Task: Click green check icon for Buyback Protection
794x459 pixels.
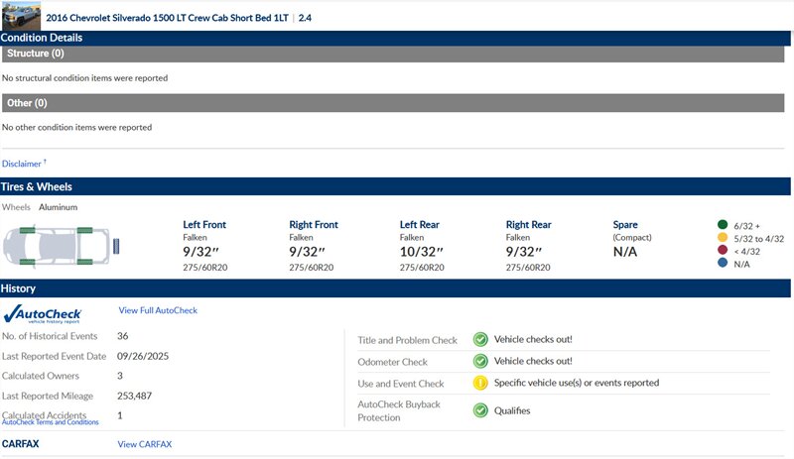Action: pyautogui.click(x=480, y=409)
